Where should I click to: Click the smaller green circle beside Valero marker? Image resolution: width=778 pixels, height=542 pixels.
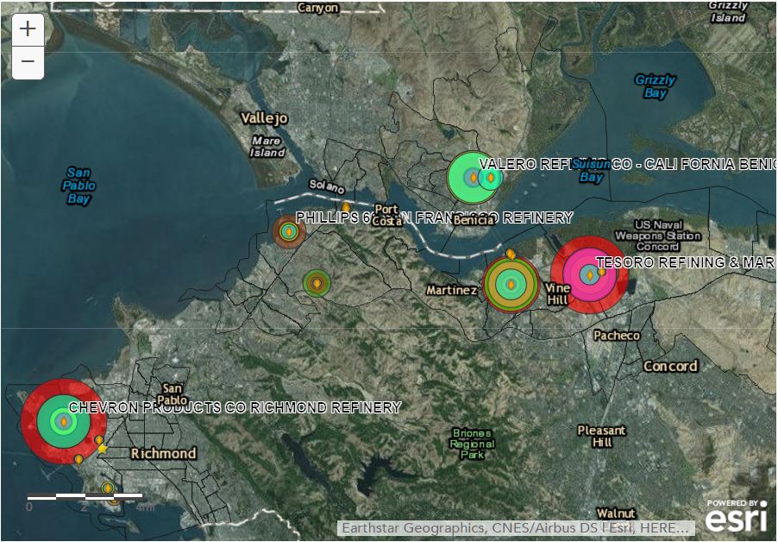[x=490, y=178]
